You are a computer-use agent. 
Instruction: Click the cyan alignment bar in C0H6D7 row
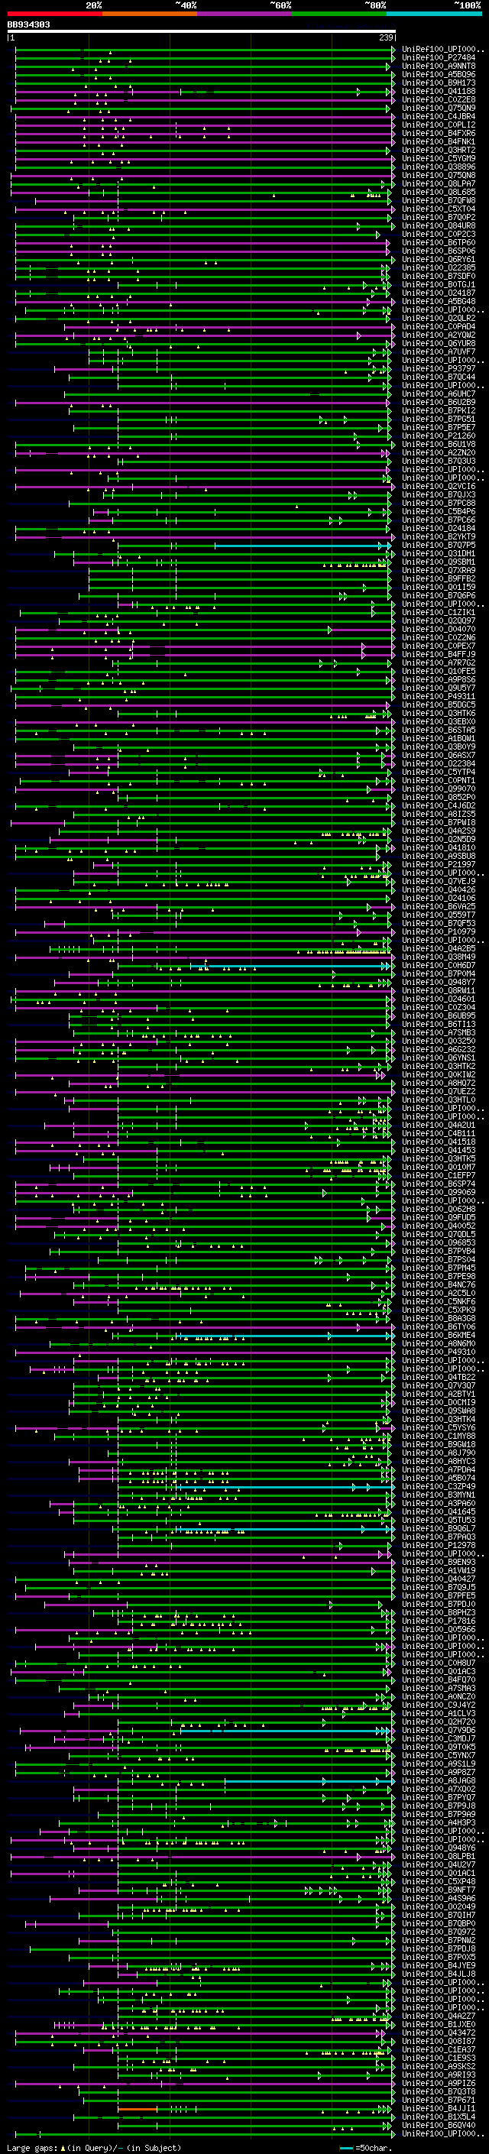click(x=292, y=966)
